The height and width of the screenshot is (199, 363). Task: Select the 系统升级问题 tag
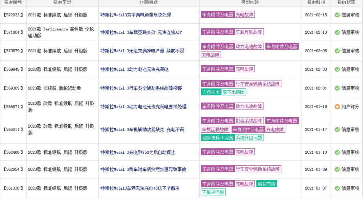[x=249, y=138]
